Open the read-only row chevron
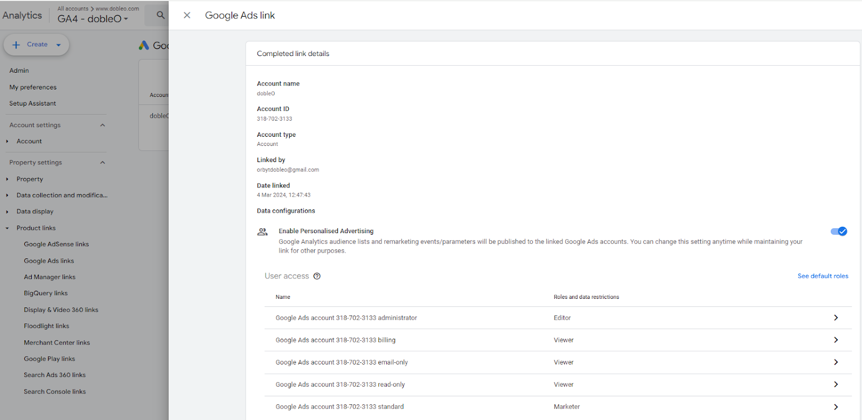Screen dimensions: 862x420 tap(836, 384)
